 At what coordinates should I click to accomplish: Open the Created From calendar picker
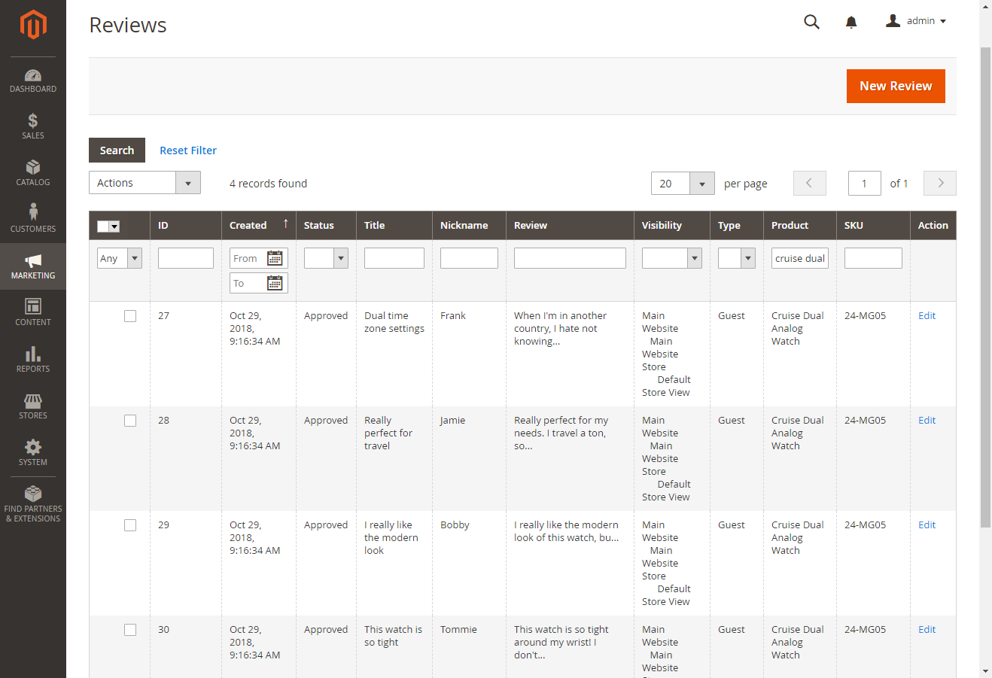(x=275, y=258)
